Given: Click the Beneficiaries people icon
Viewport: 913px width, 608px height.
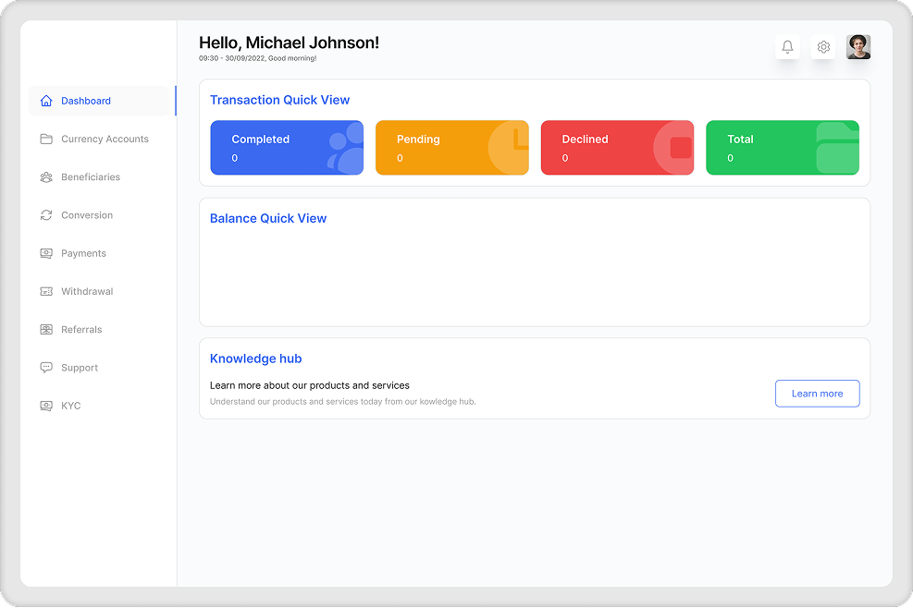Looking at the screenshot, I should coord(46,176).
